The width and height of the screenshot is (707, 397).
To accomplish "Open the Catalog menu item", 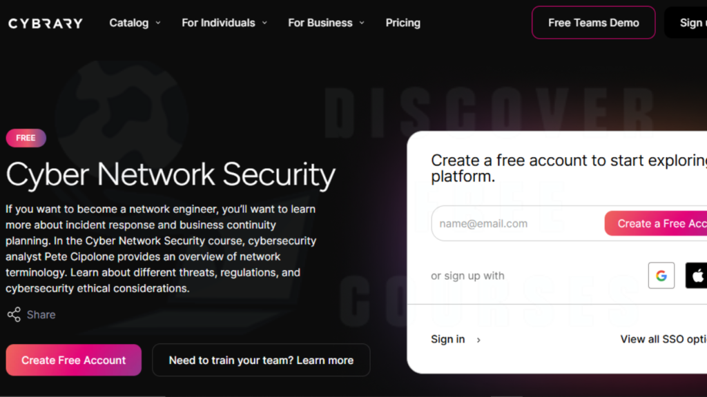I will tap(129, 23).
